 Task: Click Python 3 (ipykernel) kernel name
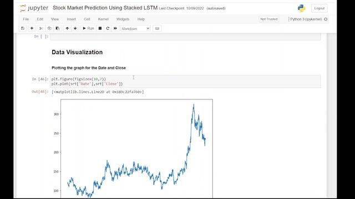306,19
